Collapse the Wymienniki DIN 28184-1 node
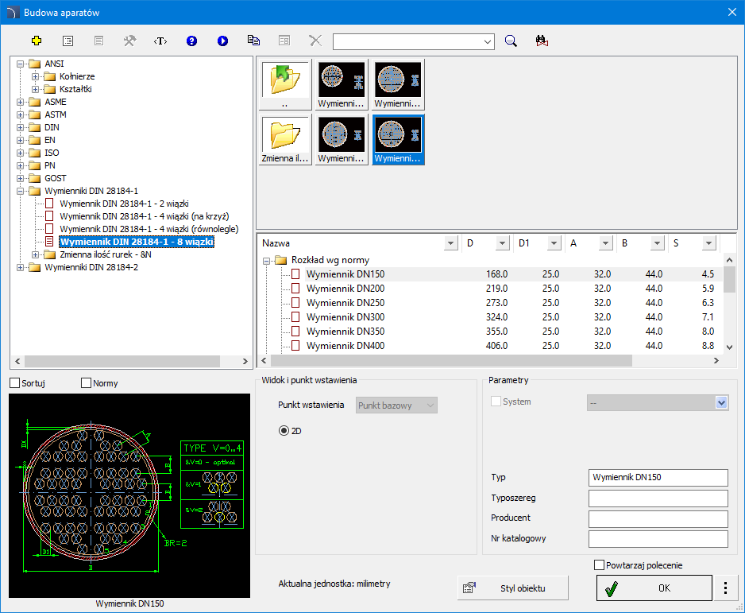The width and height of the screenshot is (745, 613). pos(21,191)
